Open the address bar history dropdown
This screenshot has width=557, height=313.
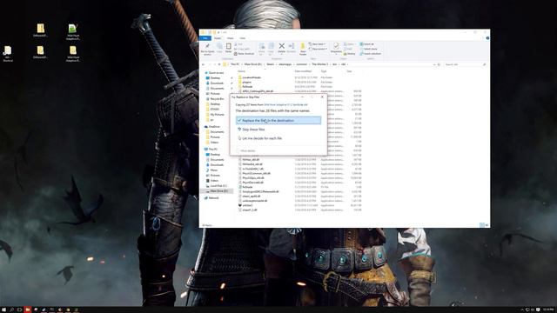coord(434,64)
